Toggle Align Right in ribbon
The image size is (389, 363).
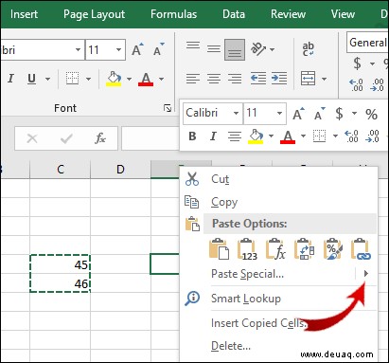coord(235,78)
